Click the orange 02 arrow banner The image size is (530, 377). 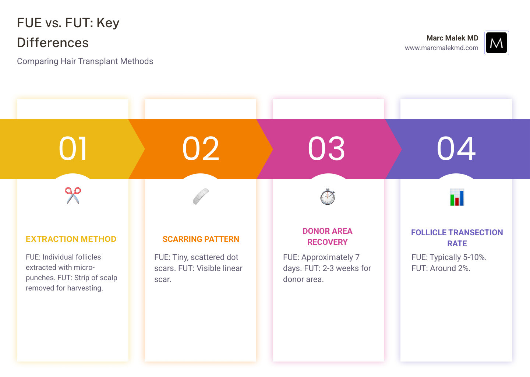pyautogui.click(x=201, y=149)
